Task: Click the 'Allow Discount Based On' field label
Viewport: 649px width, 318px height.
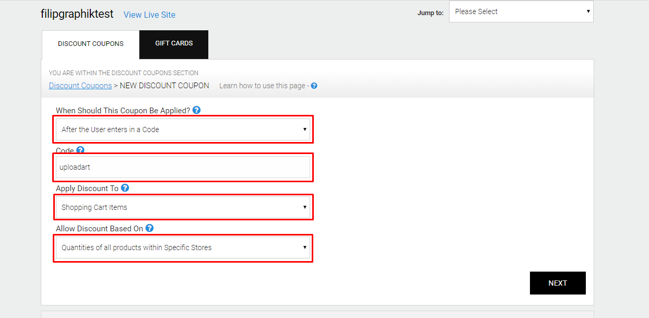Action: [99, 229]
